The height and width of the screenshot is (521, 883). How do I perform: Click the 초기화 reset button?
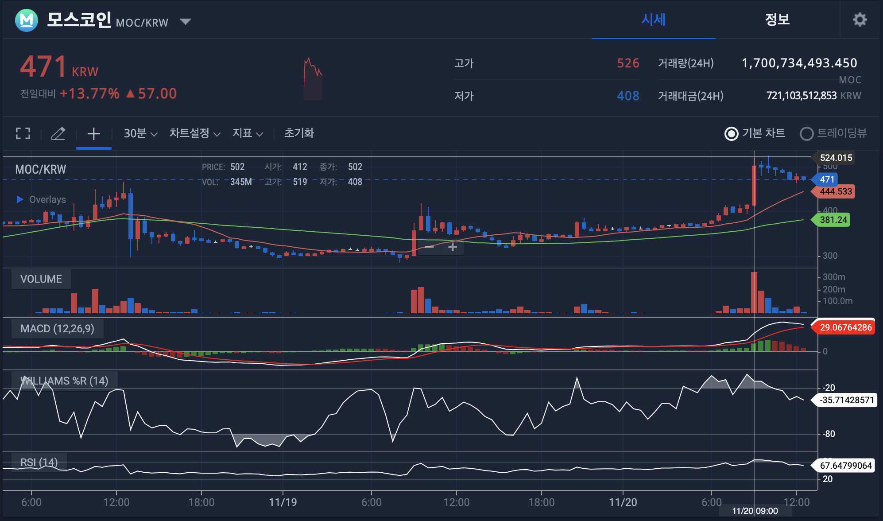299,133
